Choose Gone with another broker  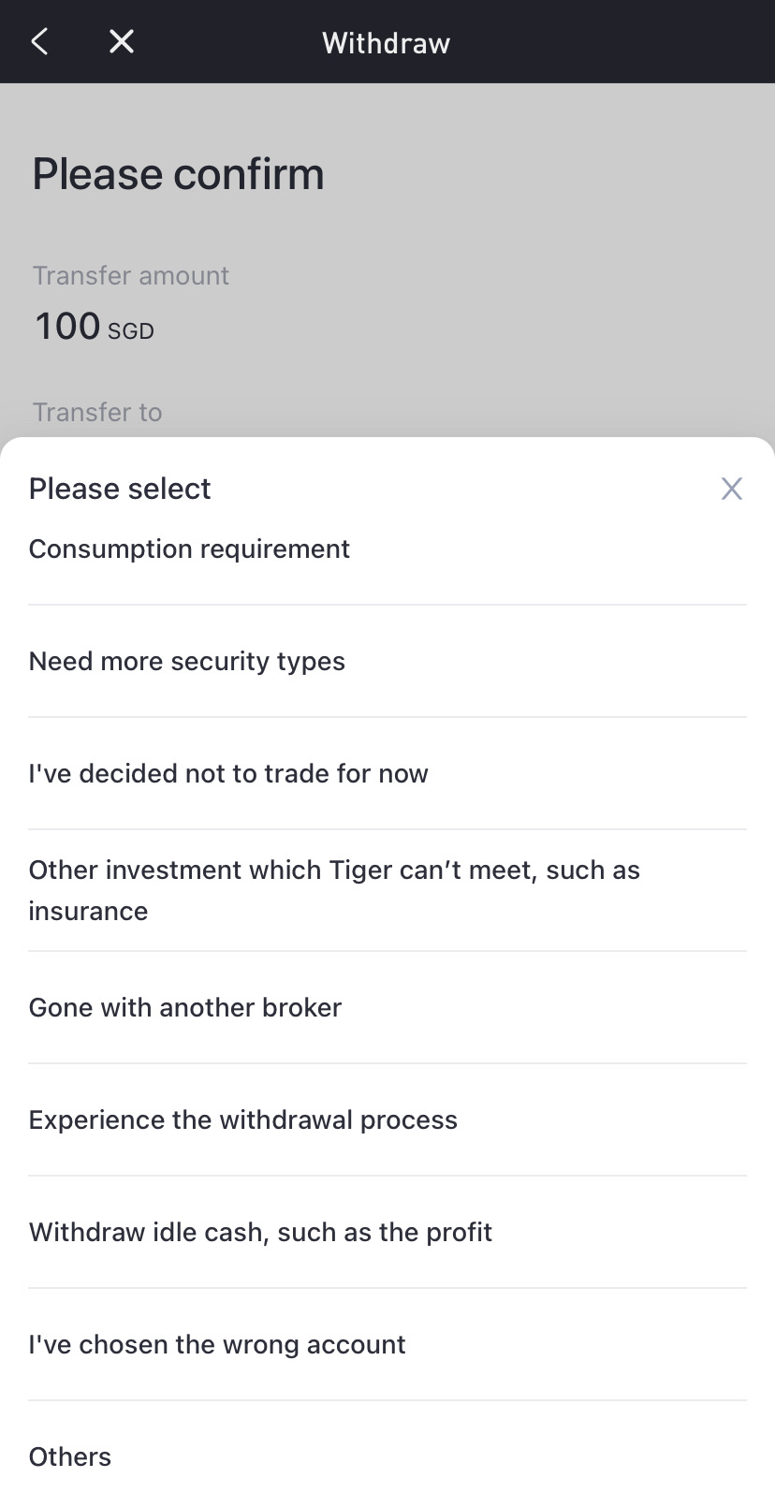click(185, 1008)
